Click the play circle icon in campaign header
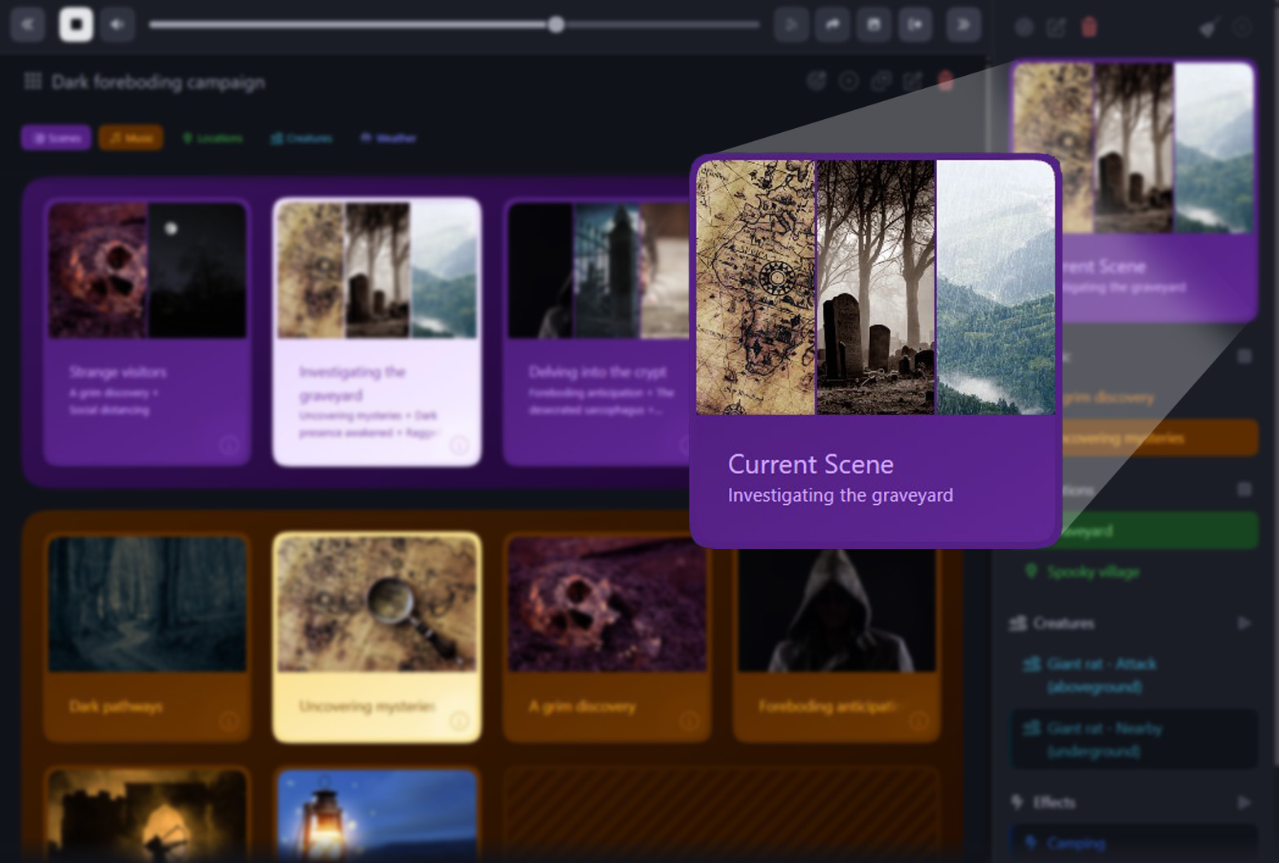 (x=849, y=81)
